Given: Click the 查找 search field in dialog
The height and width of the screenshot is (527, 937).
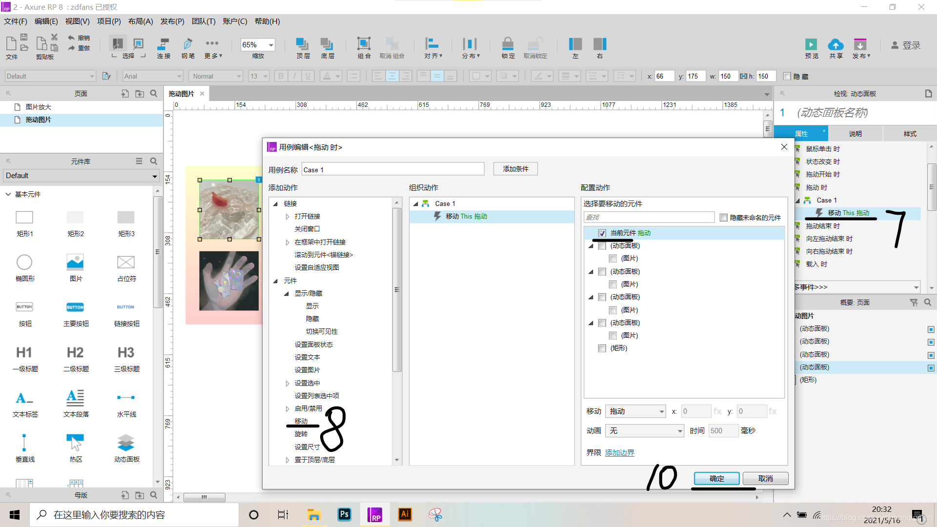Looking at the screenshot, I should (649, 218).
